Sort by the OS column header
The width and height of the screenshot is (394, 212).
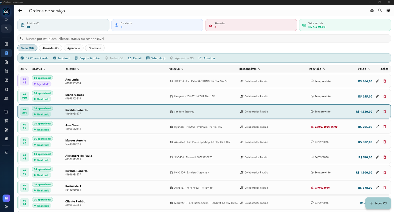coord(24,69)
